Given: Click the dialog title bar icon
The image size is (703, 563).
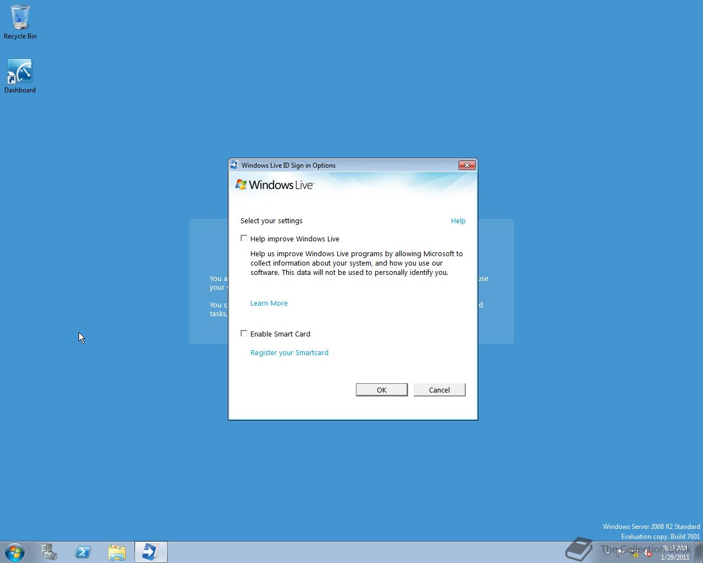Looking at the screenshot, I should 235,165.
